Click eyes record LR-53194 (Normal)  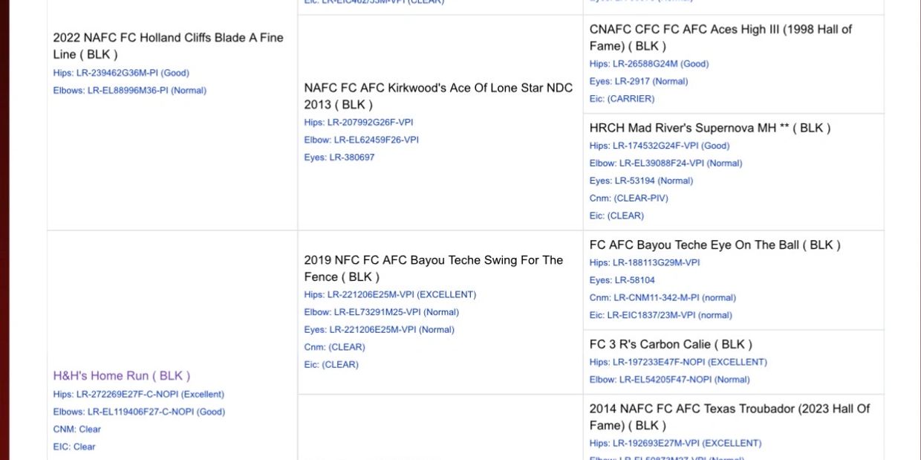click(641, 181)
